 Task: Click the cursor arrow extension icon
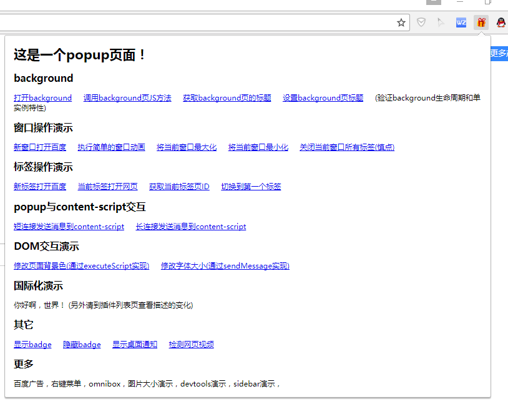(441, 22)
